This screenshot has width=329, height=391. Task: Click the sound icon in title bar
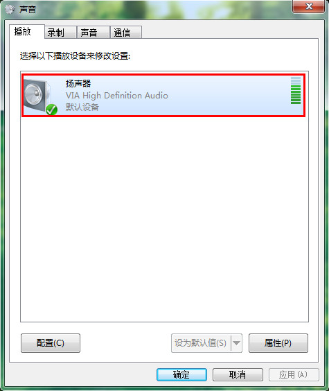(x=10, y=9)
